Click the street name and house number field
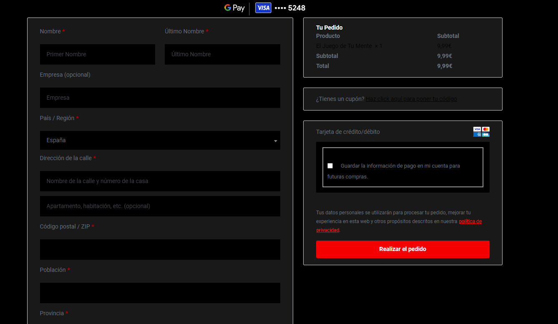The image size is (558, 324). [x=160, y=181]
